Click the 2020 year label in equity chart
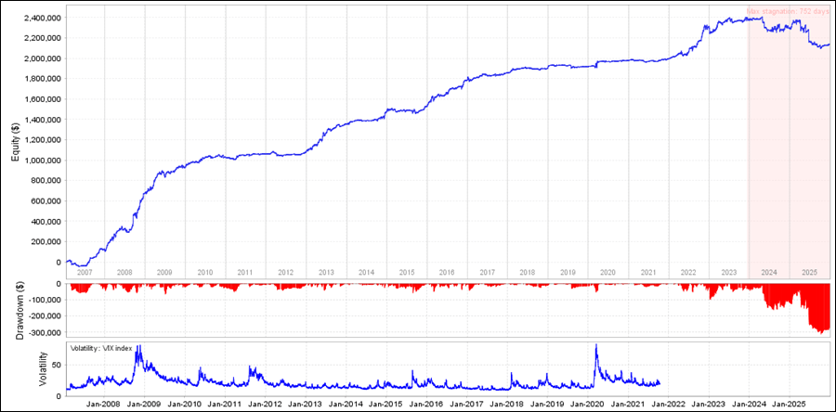The width and height of the screenshot is (836, 412). [607, 273]
